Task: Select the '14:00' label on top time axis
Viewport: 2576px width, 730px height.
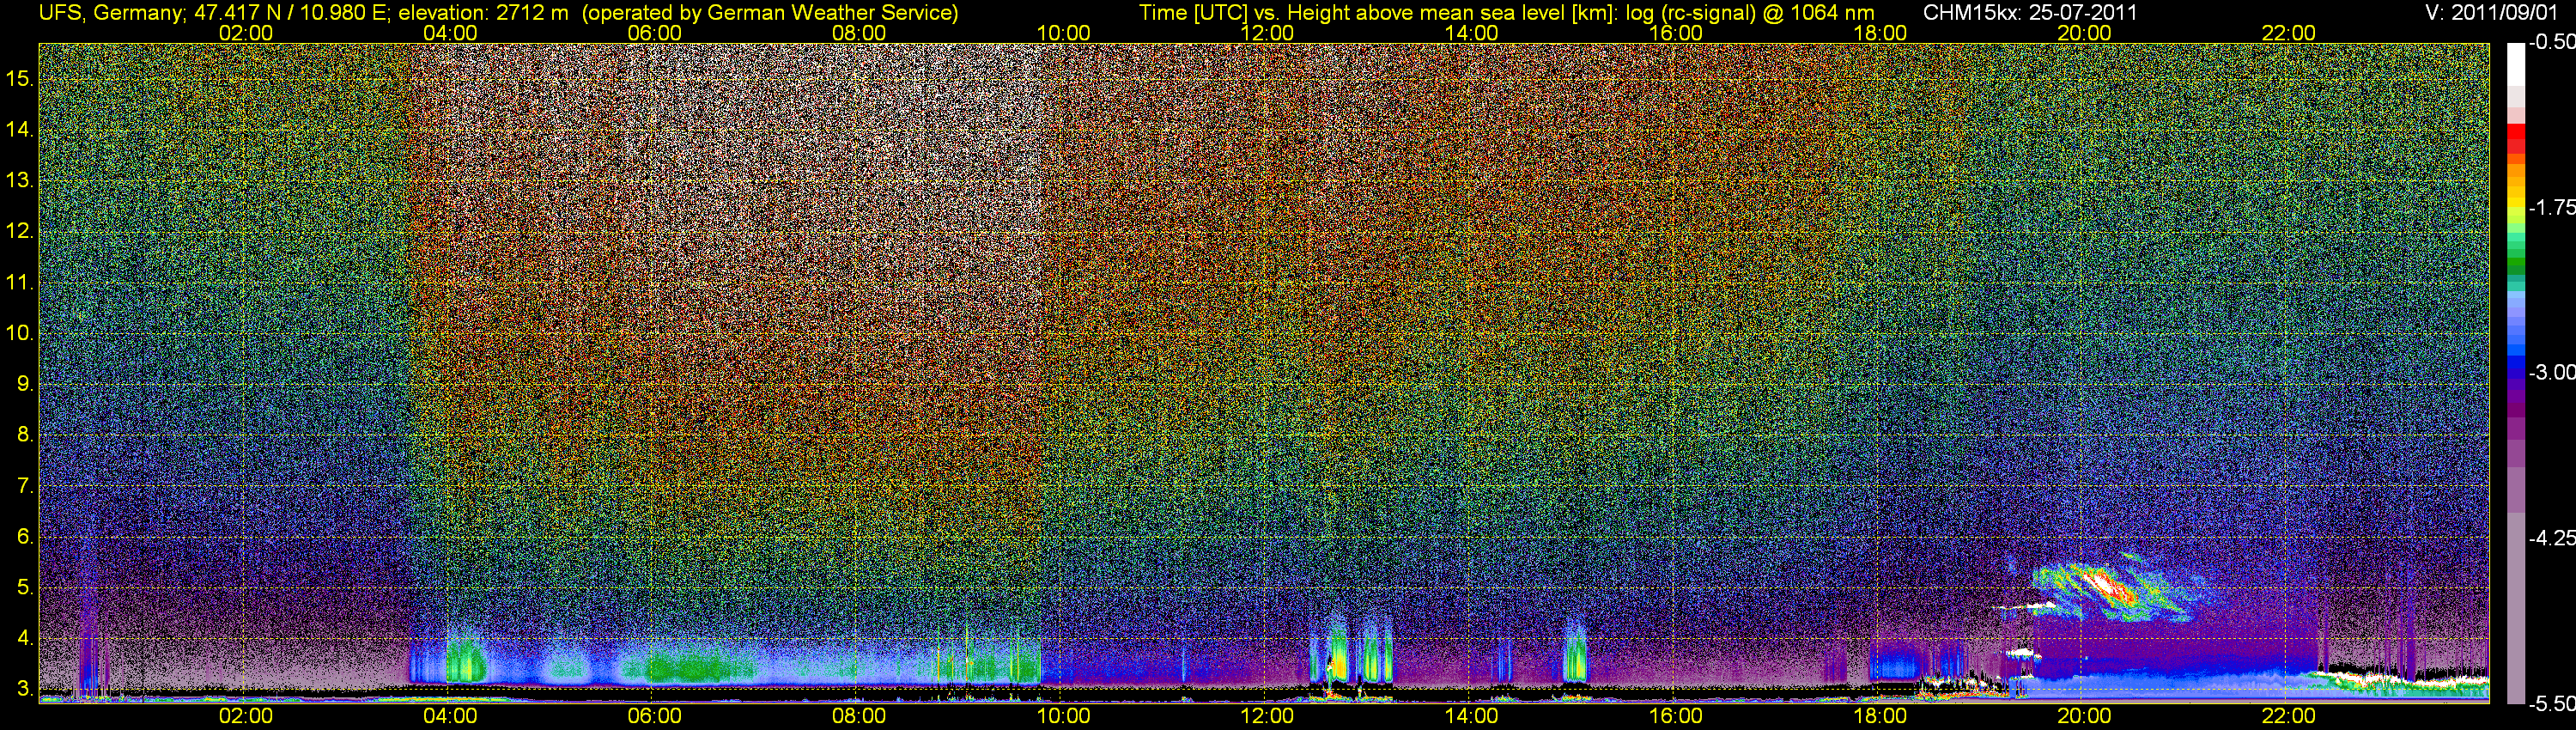Action: click(1471, 33)
